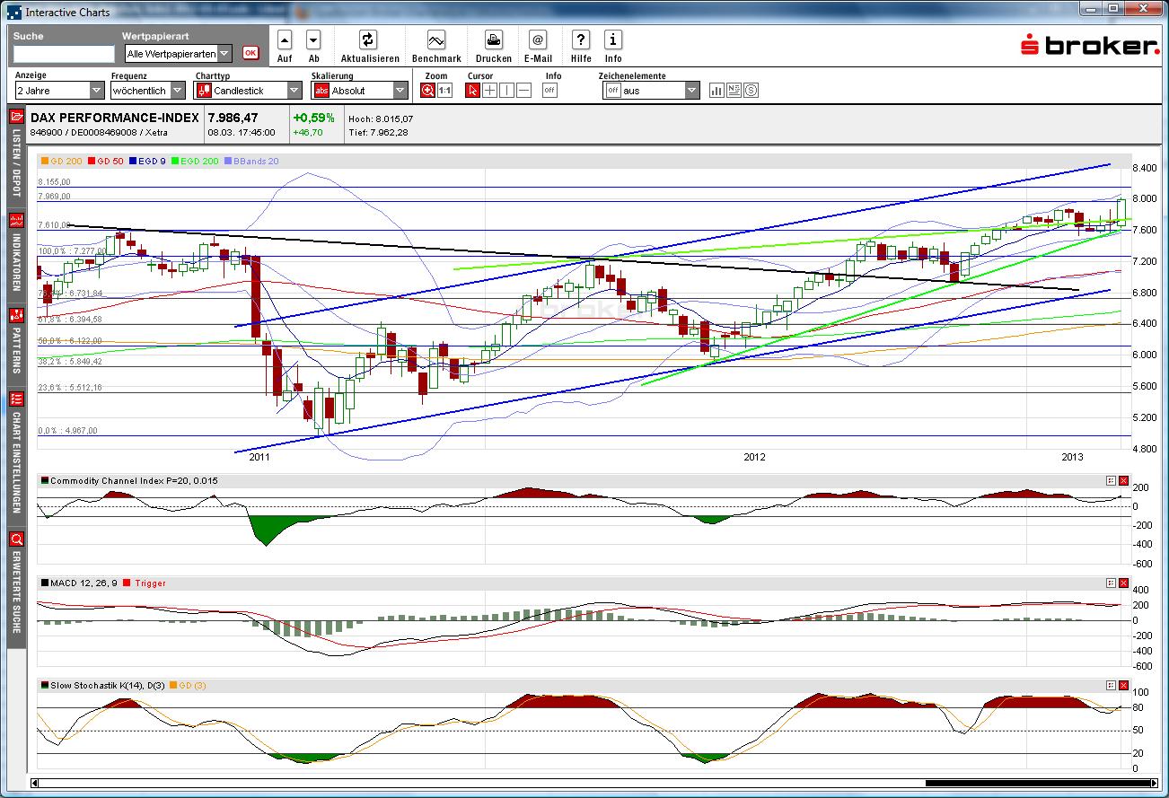Open the Indikatoren sidebar icon
The width and height of the screenshot is (1169, 798).
point(16,221)
